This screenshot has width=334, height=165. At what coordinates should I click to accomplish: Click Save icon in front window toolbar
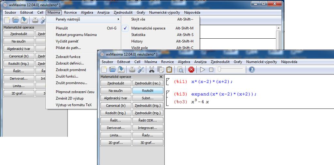coord(121,70)
